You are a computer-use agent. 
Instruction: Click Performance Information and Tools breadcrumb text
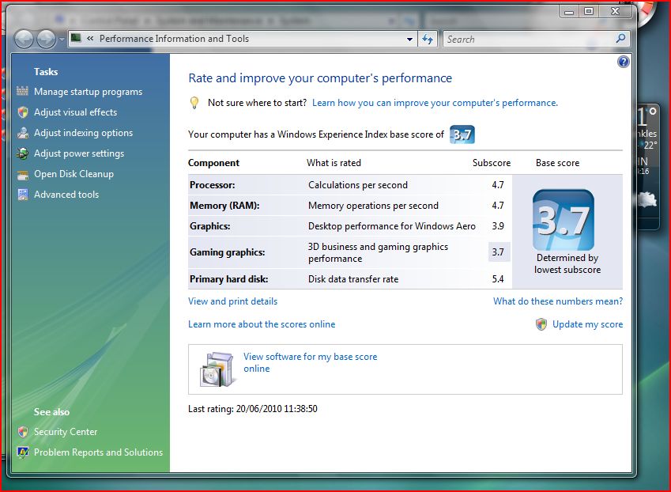coord(174,39)
